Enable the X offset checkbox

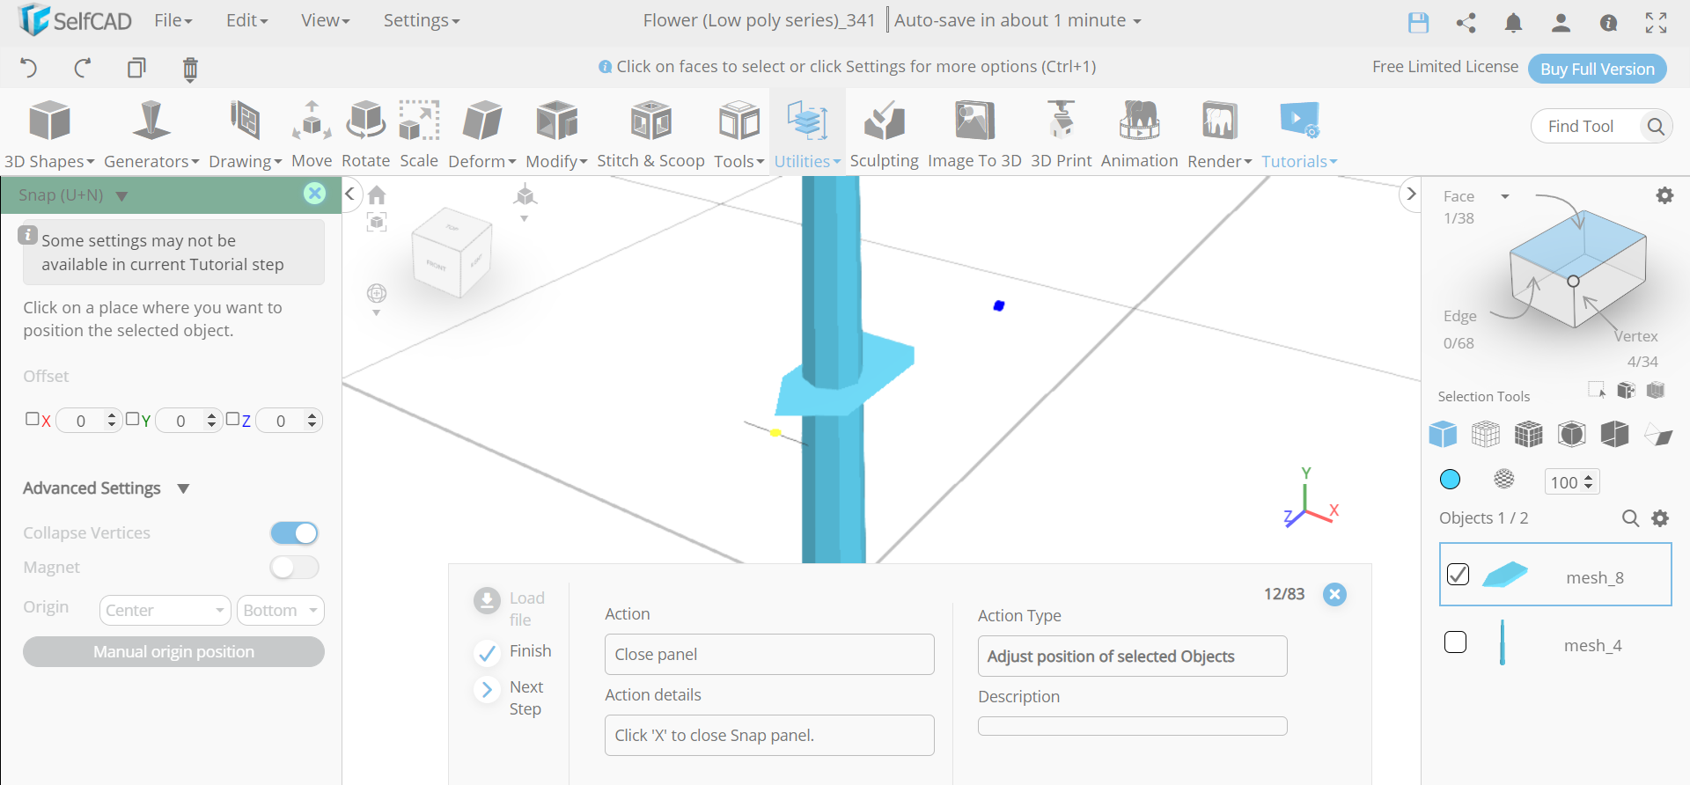click(x=32, y=419)
